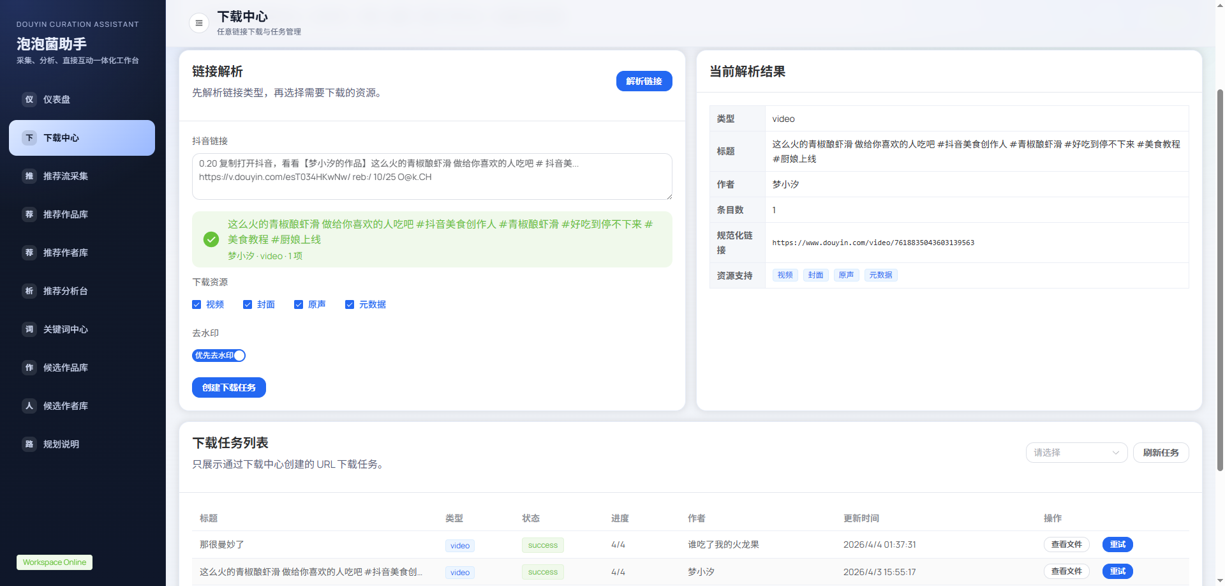Open 仪表盘 in the sidebar
The width and height of the screenshot is (1225, 586).
tap(82, 100)
